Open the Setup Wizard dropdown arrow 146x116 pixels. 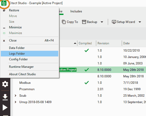tap(140, 22)
